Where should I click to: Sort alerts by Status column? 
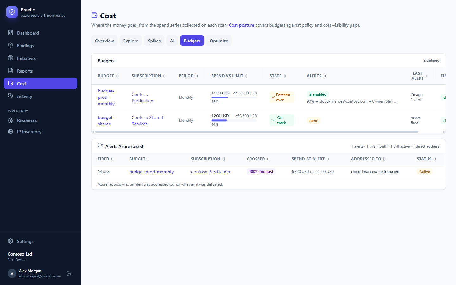pos(426,159)
